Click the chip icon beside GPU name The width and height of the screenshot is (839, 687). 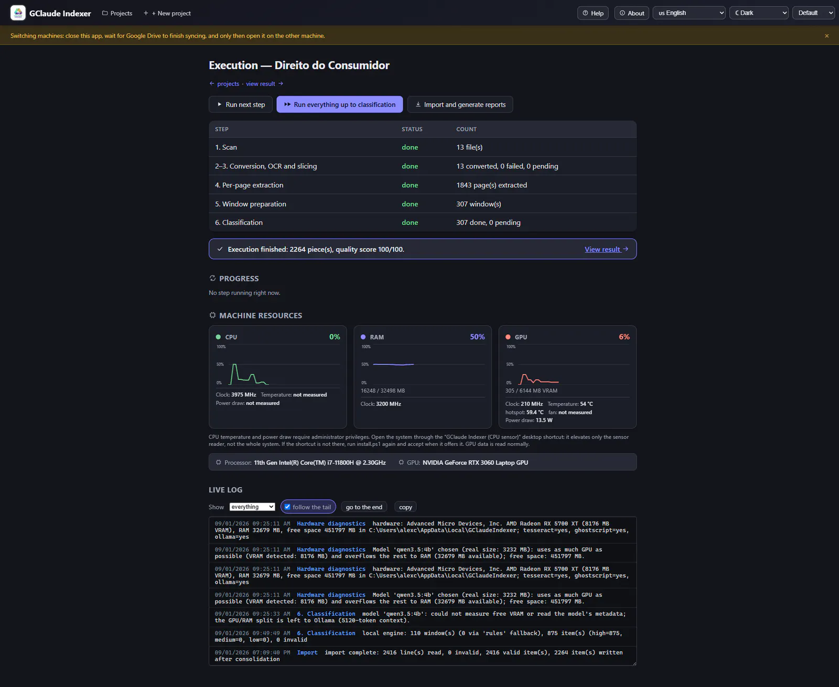tap(401, 462)
